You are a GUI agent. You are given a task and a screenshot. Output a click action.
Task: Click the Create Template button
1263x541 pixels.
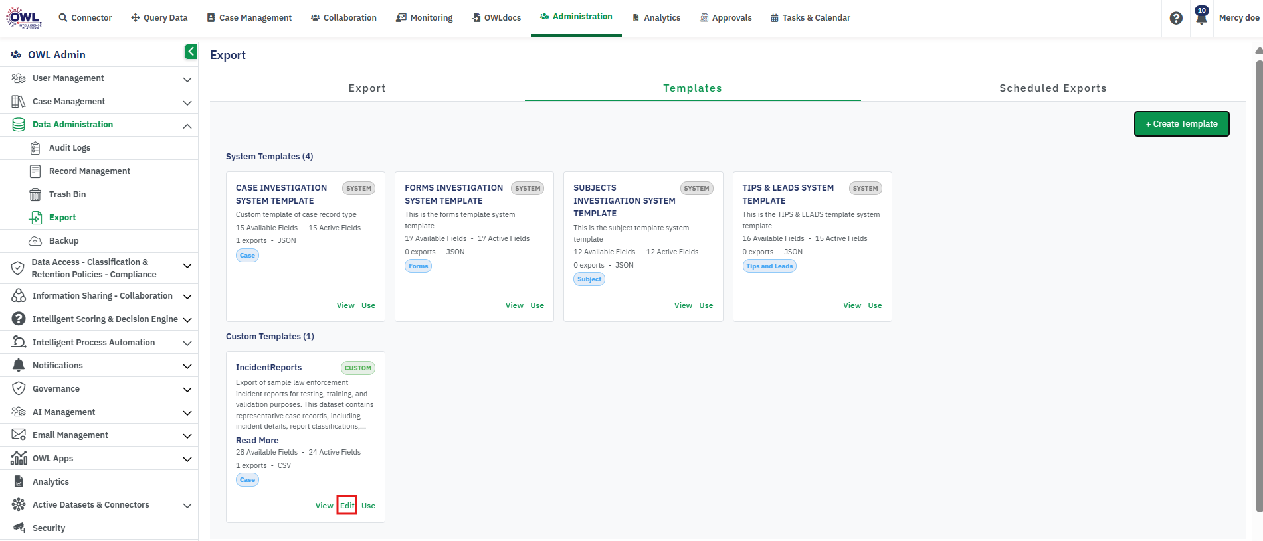coord(1182,124)
